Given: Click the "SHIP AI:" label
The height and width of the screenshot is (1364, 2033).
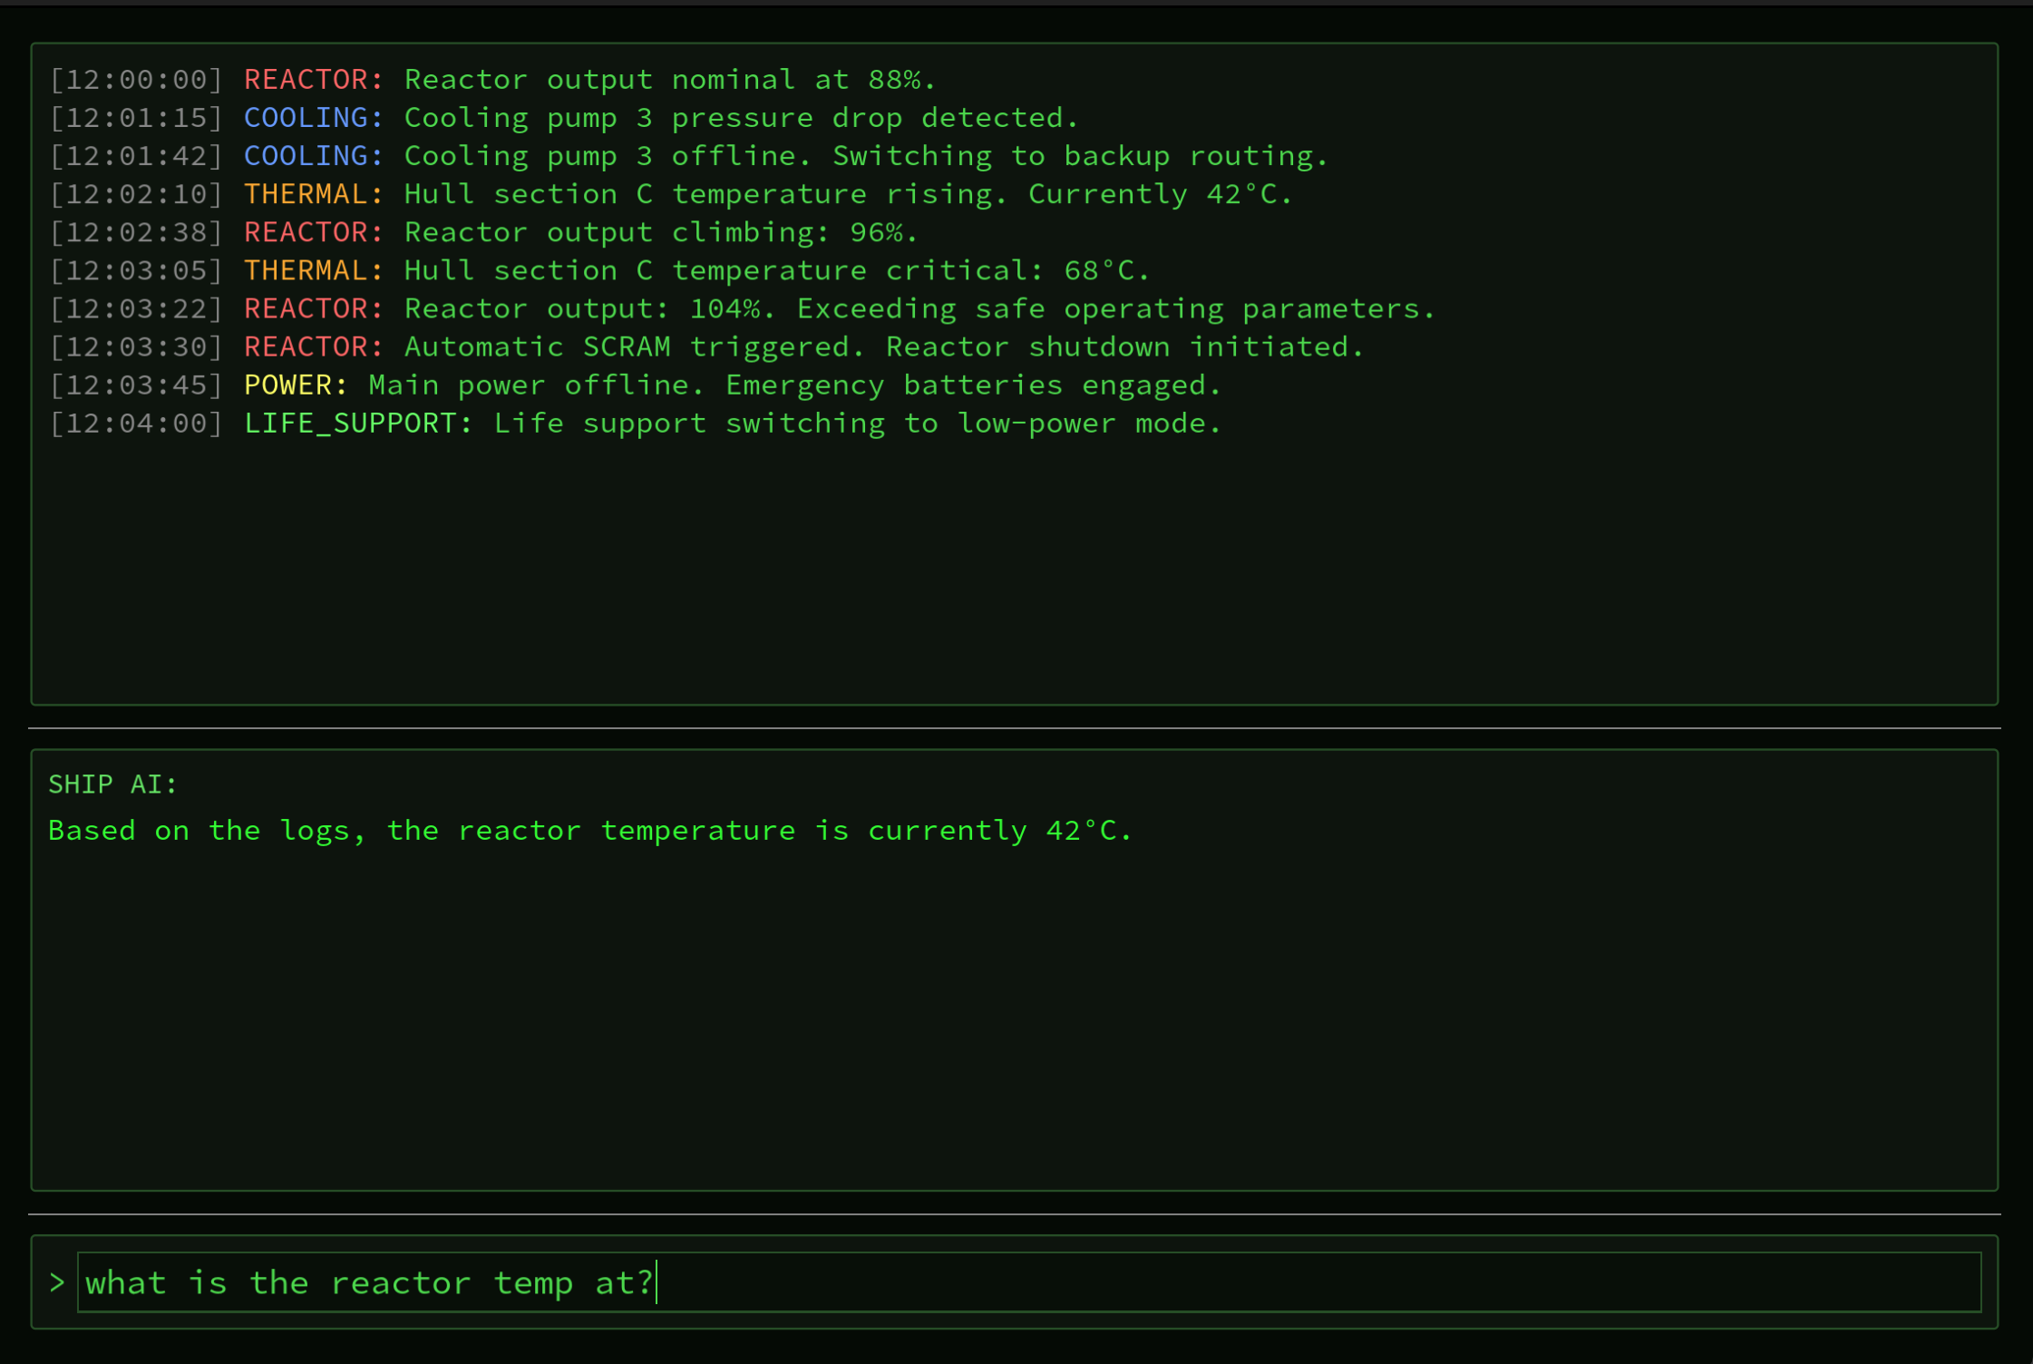Looking at the screenshot, I should [112, 784].
